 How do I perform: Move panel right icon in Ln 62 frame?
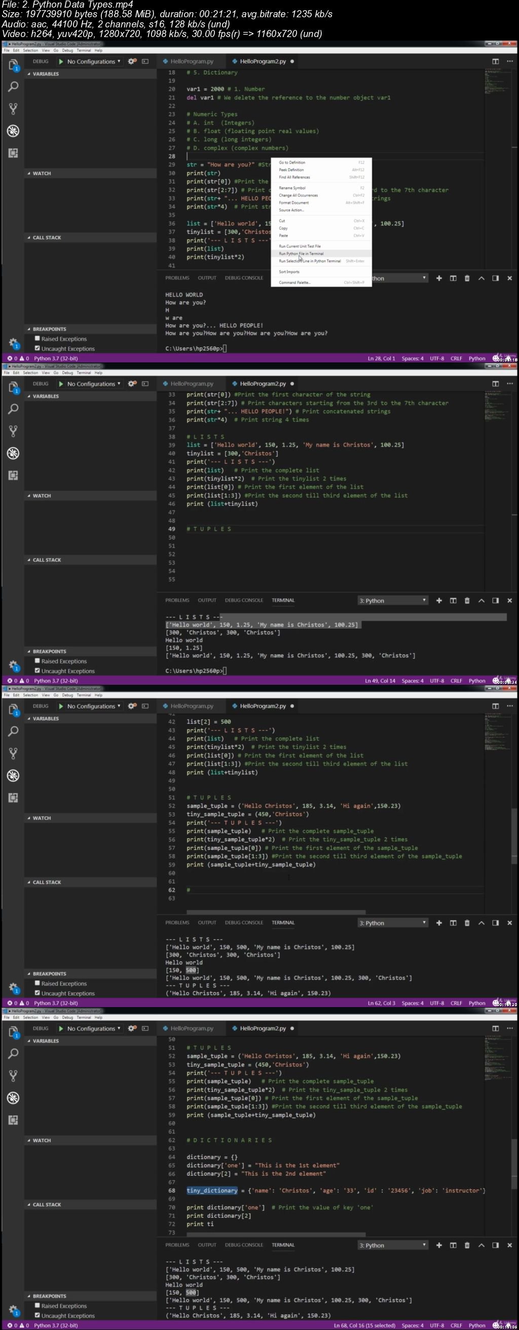click(495, 923)
